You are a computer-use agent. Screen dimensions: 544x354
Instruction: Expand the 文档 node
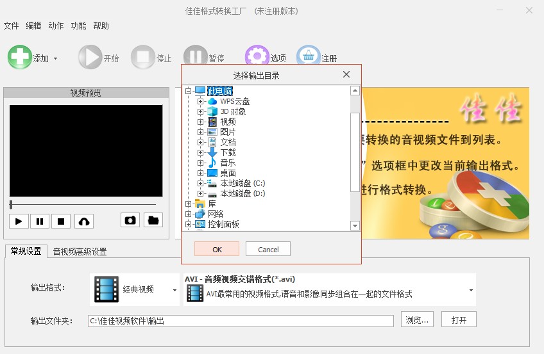tap(200, 142)
